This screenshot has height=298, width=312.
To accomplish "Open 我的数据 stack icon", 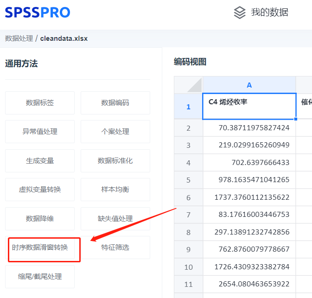I will tap(240, 13).
